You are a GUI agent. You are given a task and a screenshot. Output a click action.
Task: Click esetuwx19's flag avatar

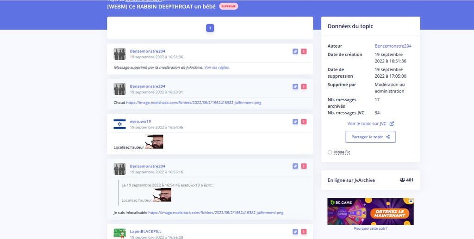point(120,124)
